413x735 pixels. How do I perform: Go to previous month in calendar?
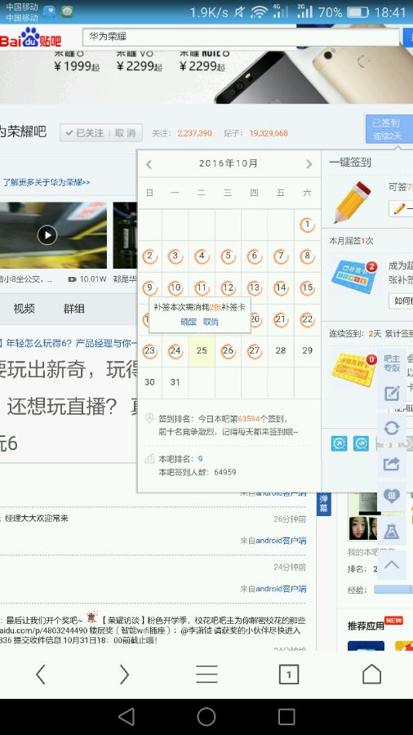[x=149, y=164]
